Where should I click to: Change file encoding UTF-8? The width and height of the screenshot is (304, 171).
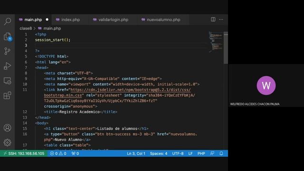tap(178, 153)
